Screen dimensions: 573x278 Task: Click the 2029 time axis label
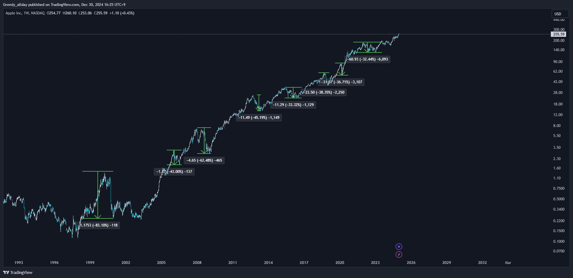click(x=447, y=263)
